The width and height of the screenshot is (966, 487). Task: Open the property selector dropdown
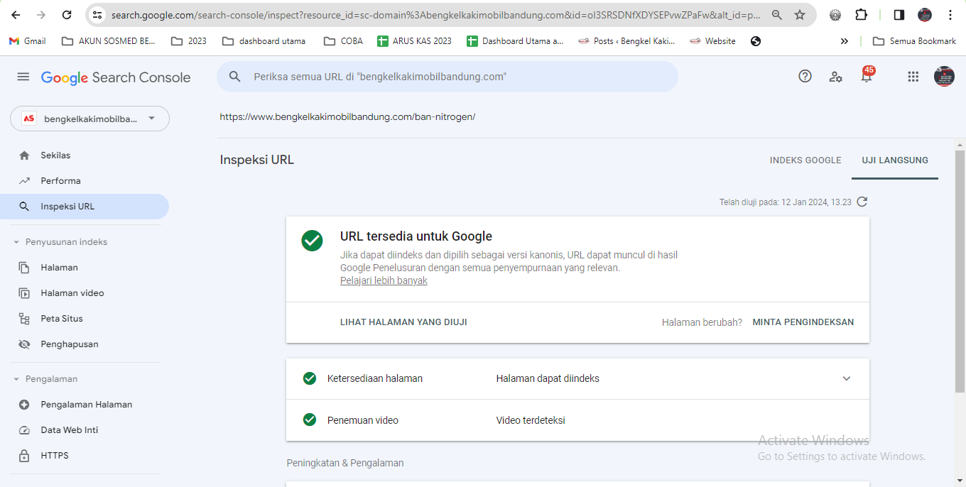89,119
